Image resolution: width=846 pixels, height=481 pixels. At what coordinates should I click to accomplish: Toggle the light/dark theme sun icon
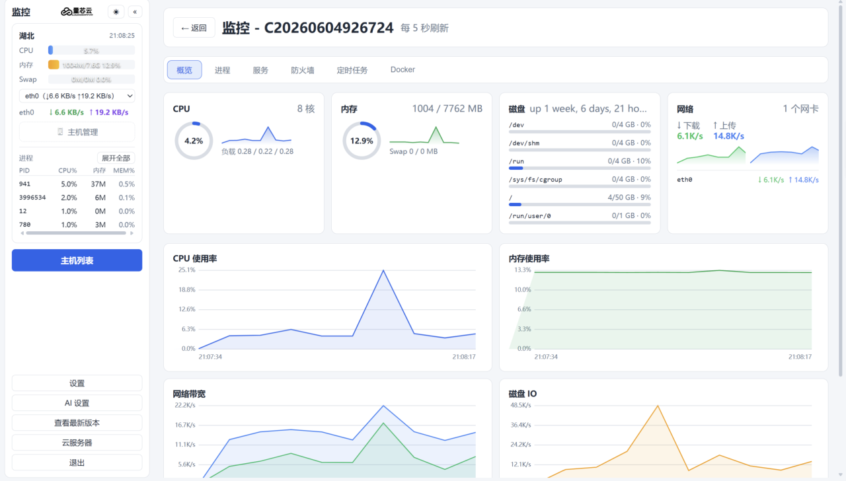click(116, 12)
